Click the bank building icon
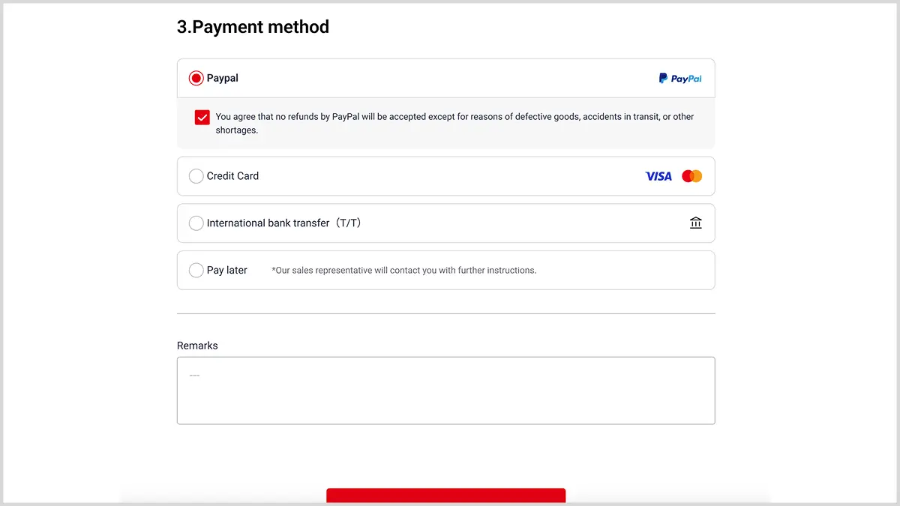The image size is (900, 506). [696, 223]
